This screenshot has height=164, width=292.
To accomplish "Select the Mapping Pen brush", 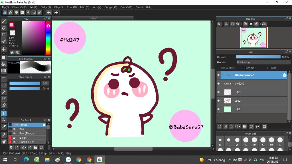I will (x=27, y=142).
